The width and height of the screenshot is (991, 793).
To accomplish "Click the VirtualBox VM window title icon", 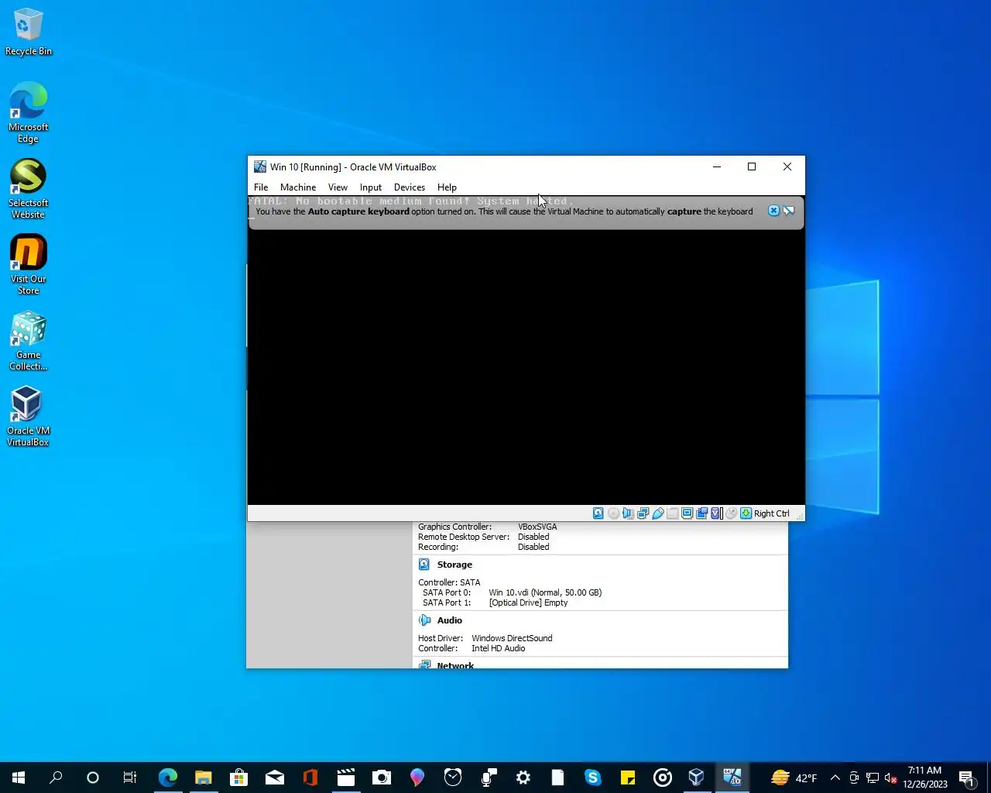I will point(260,166).
